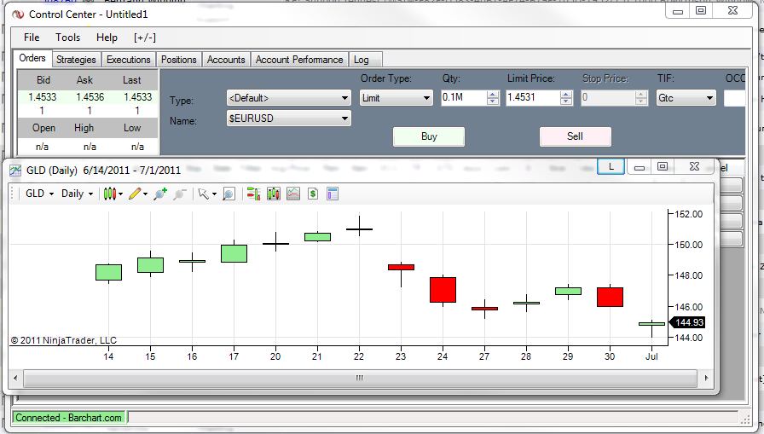Expand the chart style dropdown arrow
Image resolution: width=764 pixels, height=434 pixels.
click(x=121, y=194)
